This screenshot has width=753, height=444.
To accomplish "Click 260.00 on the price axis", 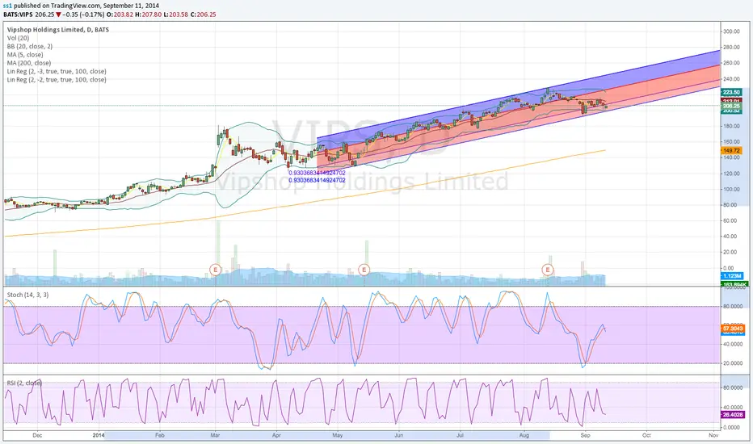I will (x=731, y=63).
